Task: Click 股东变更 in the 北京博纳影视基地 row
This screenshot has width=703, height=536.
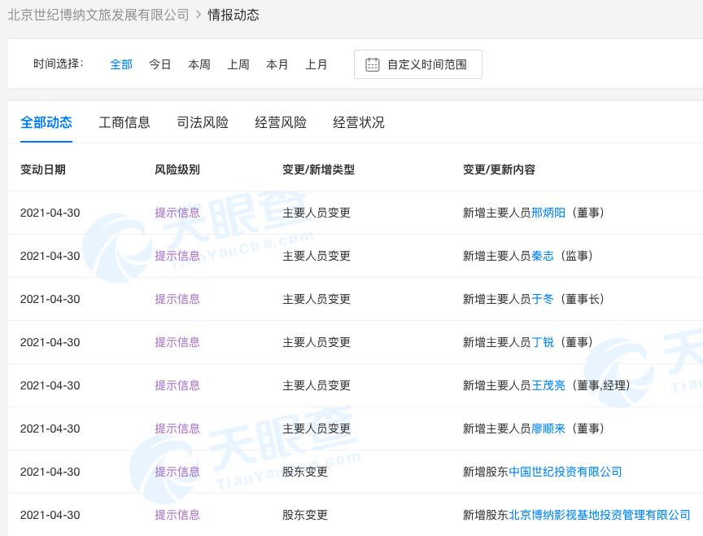Action: click(x=305, y=515)
